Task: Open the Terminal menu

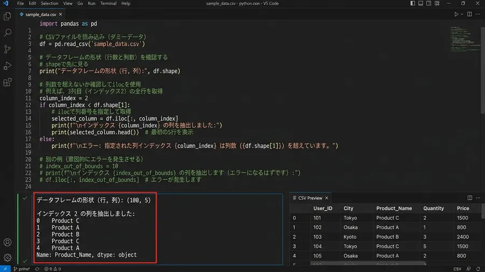Action: click(x=108, y=3)
